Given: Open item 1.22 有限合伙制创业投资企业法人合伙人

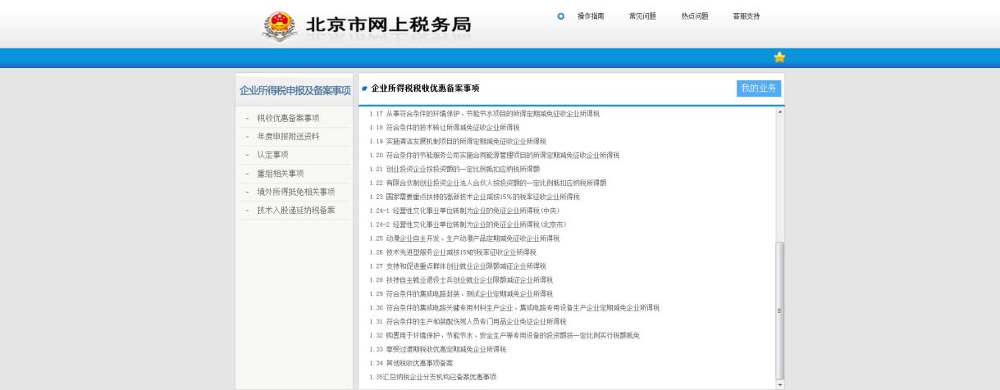Looking at the screenshot, I should 488,183.
